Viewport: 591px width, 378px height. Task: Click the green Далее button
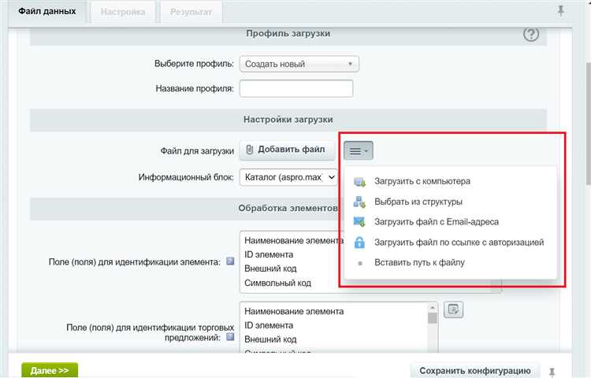(50, 370)
